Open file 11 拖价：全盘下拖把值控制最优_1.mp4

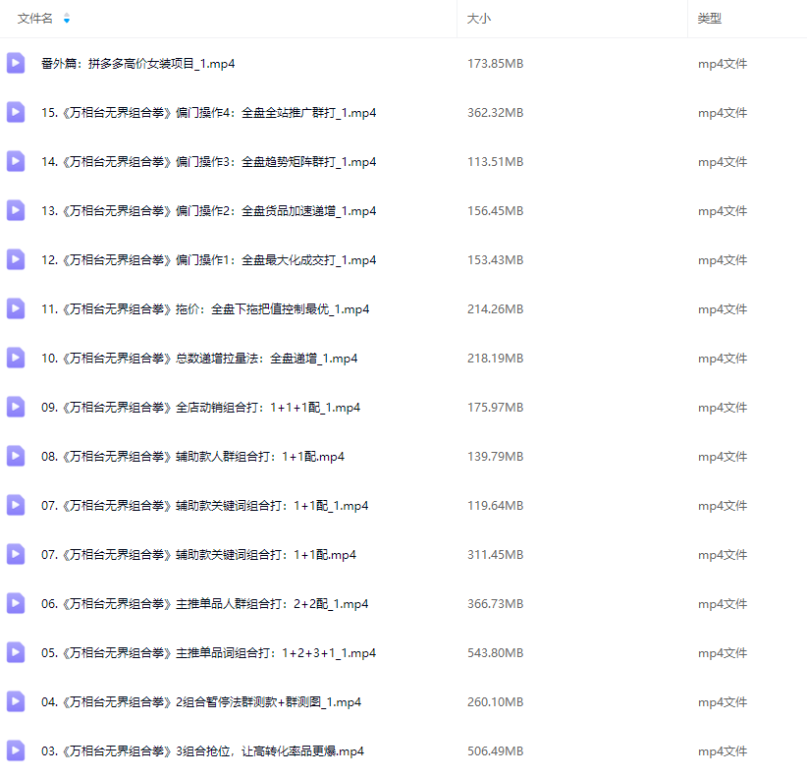[x=204, y=309]
